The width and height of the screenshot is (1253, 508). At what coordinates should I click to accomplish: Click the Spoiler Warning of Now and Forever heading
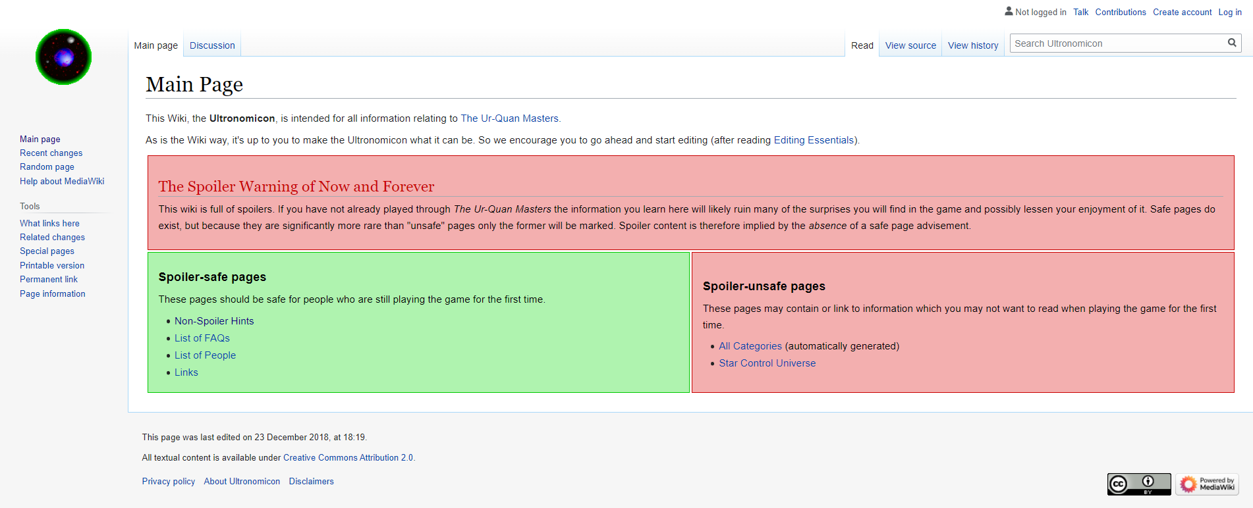pos(296,186)
